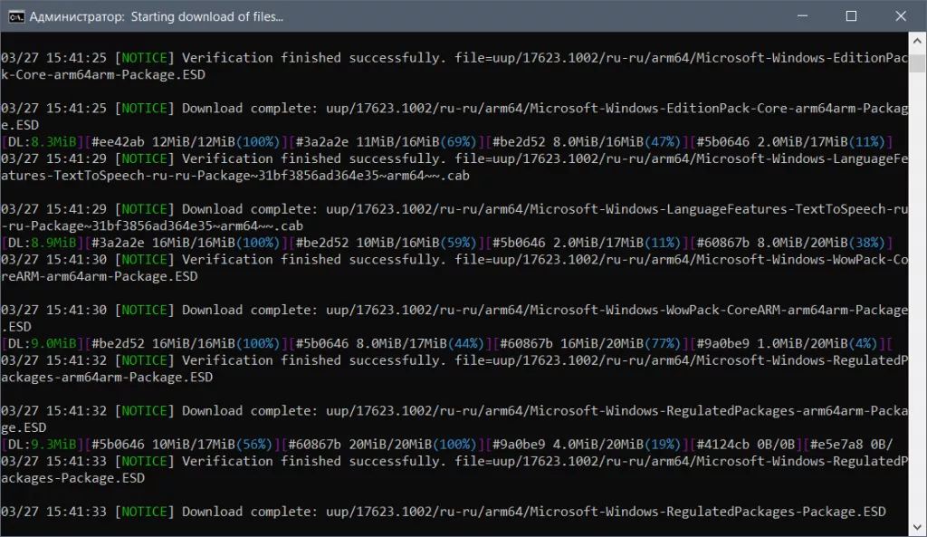Image resolution: width=927 pixels, height=537 pixels.
Task: Click the 'ge.ESD' wrapped line
Action: point(24,427)
